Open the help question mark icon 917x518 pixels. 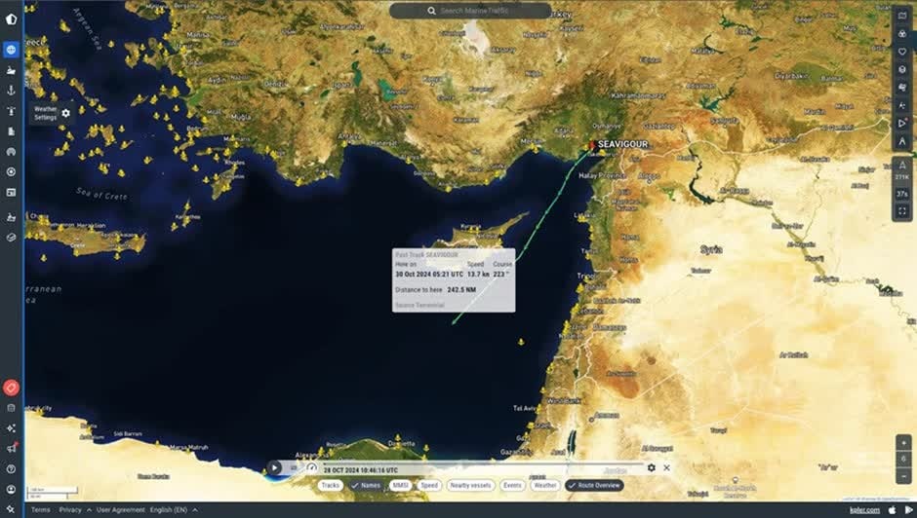point(11,468)
